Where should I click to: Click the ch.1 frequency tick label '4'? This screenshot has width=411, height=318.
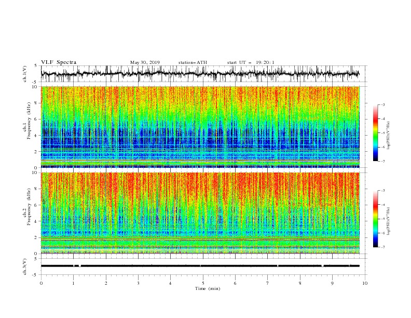tap(36, 136)
